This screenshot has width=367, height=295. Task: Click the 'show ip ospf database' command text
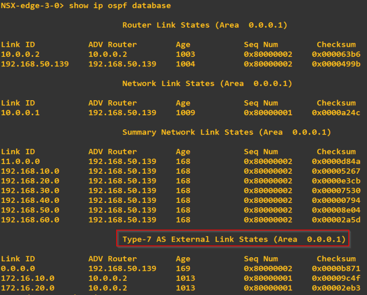pos(120,6)
